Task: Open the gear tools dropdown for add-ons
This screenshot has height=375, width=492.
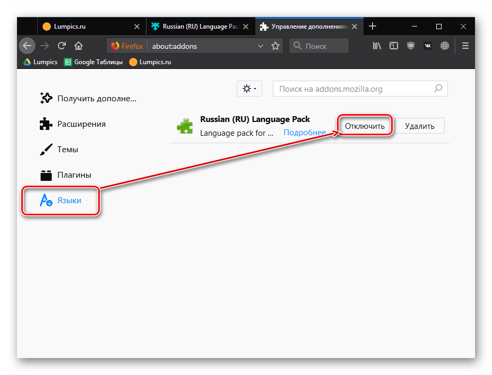Action: point(249,89)
